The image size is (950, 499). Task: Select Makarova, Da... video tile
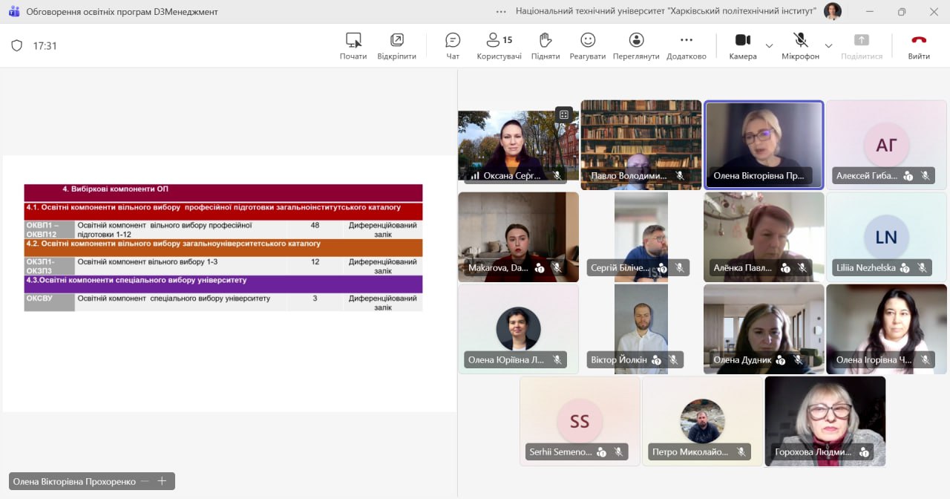tap(518, 237)
